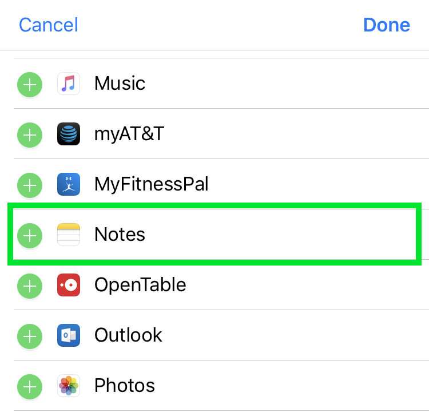This screenshot has width=429, height=416.
Task: Select the OpenTable row label
Action: click(140, 285)
